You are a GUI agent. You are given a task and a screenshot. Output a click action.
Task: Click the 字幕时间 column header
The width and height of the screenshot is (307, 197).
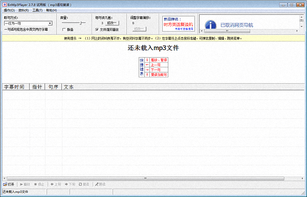click(x=16, y=87)
